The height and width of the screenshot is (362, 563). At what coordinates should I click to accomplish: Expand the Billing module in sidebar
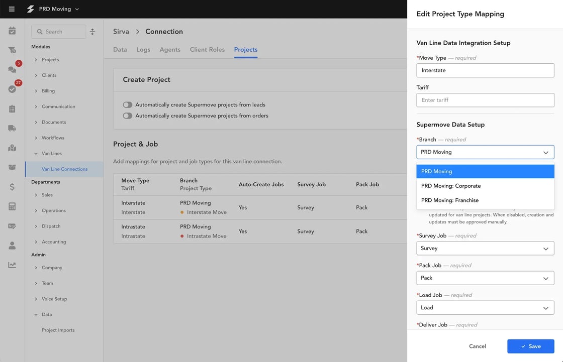(49, 91)
